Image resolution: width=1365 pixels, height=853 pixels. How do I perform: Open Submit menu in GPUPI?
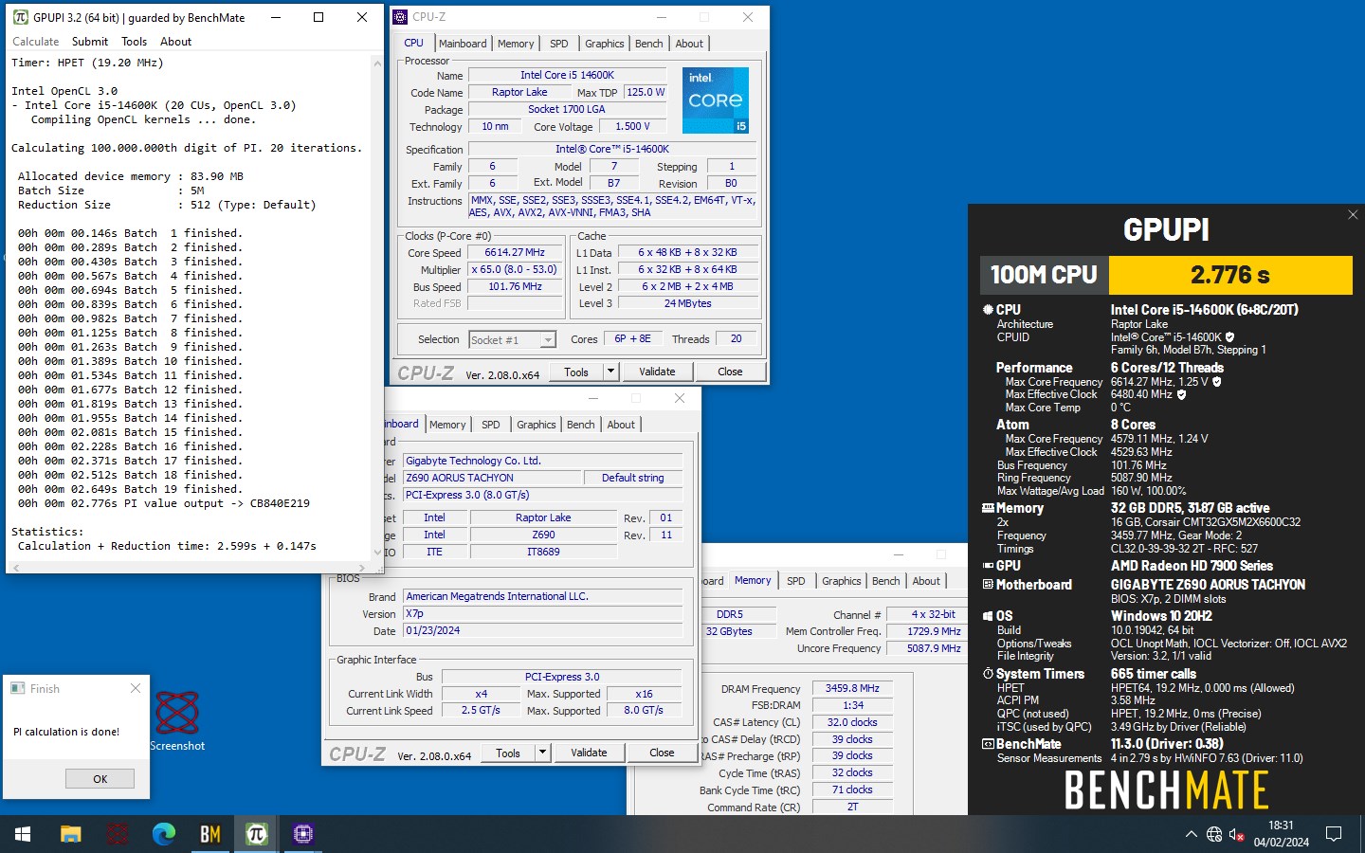point(90,42)
